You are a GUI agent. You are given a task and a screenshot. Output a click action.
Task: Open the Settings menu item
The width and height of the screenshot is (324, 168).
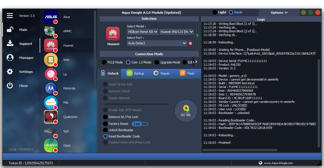(x=26, y=72)
